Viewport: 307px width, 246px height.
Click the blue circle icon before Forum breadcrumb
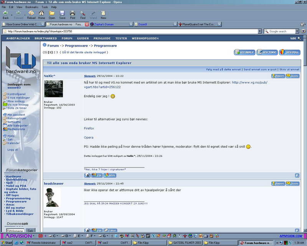pos(45,45)
